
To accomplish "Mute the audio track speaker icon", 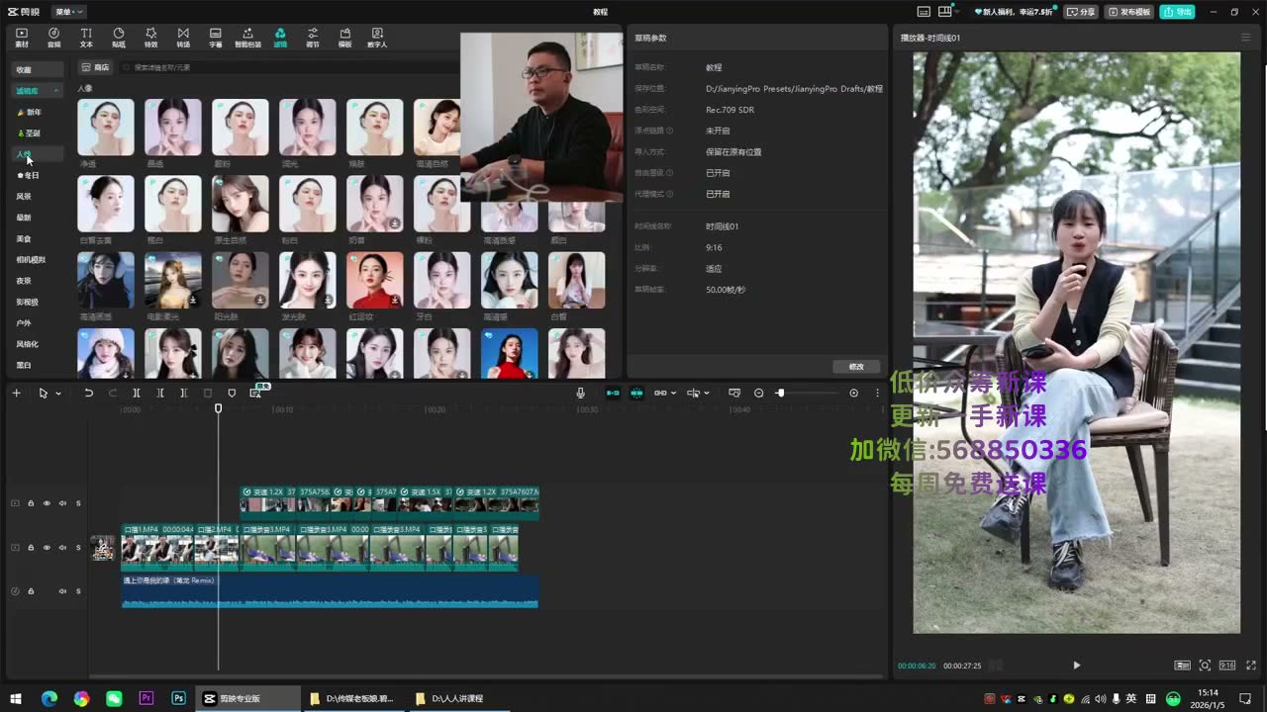I will coord(62,591).
